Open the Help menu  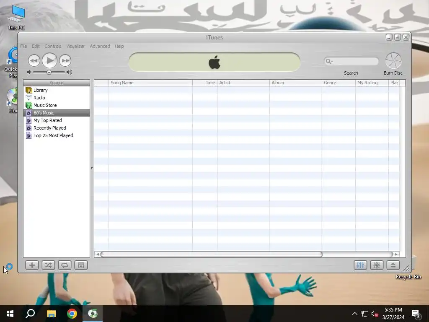(x=119, y=46)
